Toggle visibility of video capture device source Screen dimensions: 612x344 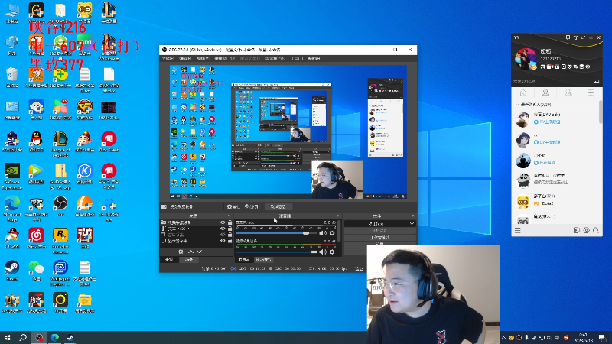pyautogui.click(x=223, y=222)
